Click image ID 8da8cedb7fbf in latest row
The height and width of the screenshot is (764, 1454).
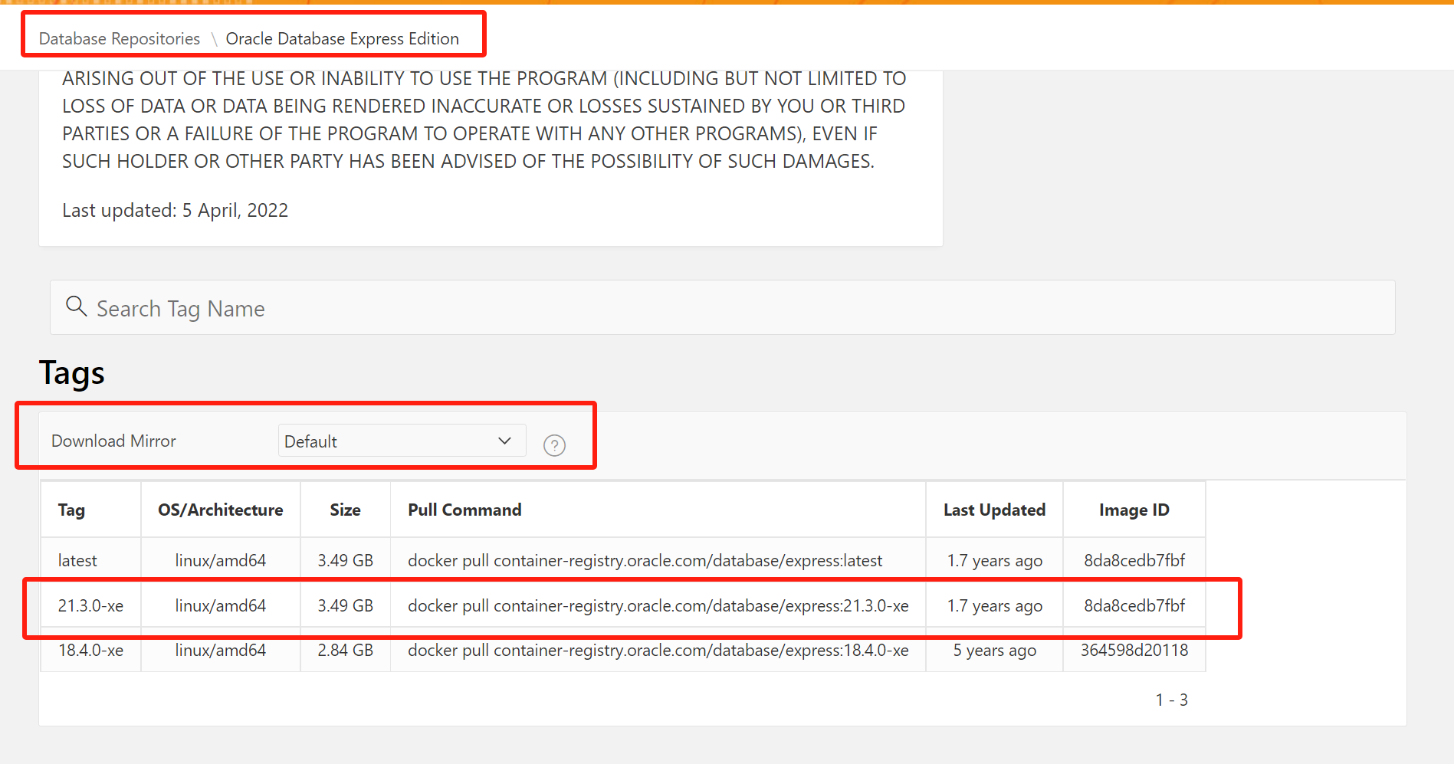(1134, 561)
